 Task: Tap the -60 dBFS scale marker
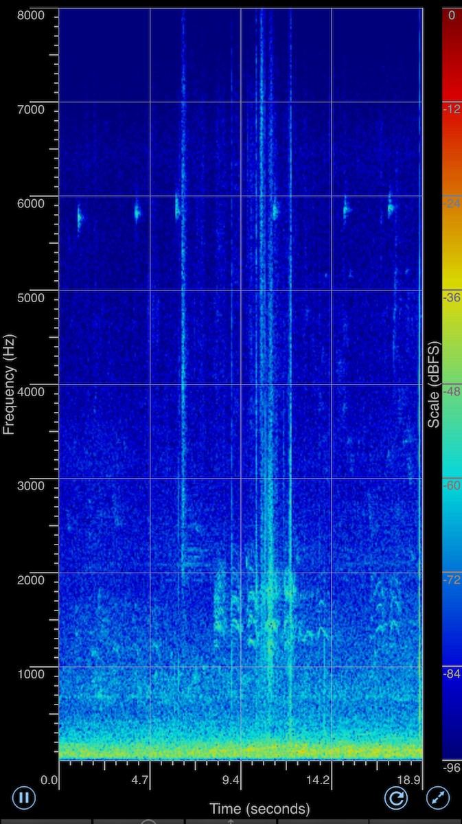point(451,485)
